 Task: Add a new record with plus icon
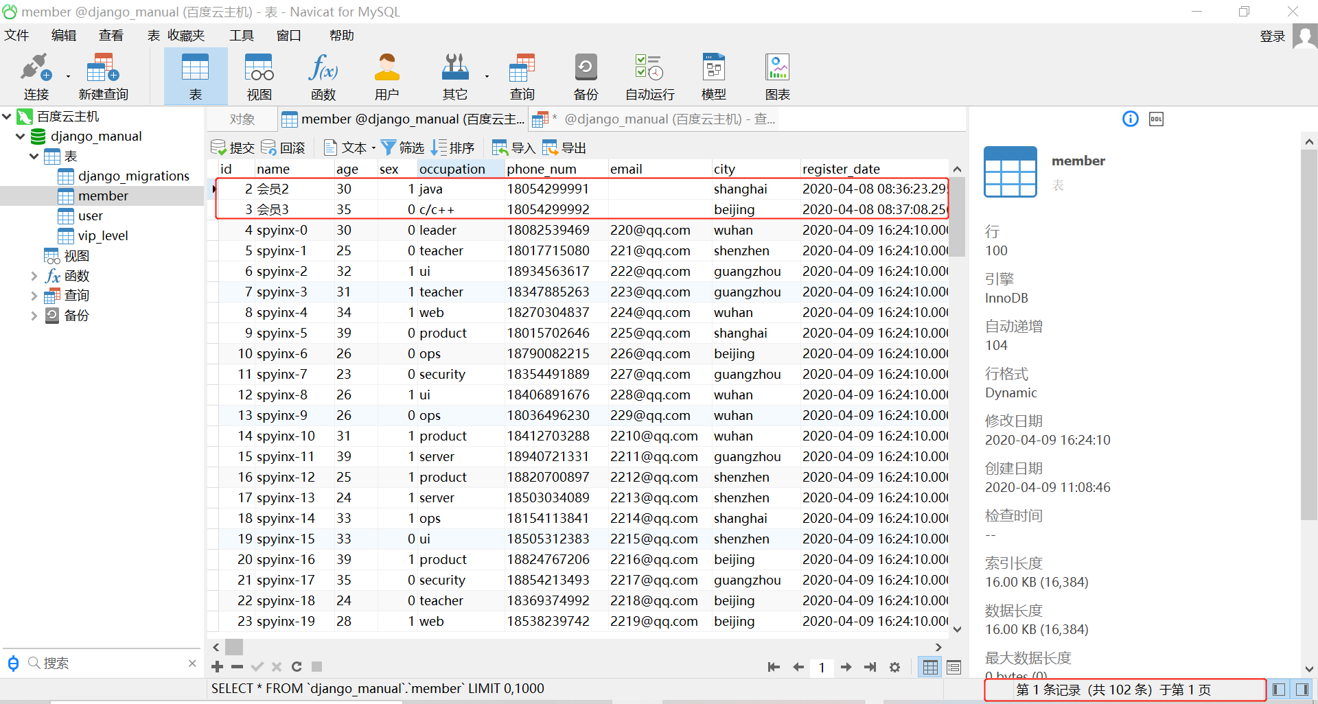pos(217,667)
